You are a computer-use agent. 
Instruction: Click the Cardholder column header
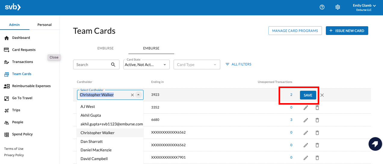coord(85,82)
